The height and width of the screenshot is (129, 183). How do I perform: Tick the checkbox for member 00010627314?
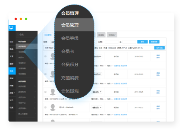coord(45,92)
